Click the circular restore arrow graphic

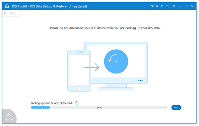(x=116, y=61)
